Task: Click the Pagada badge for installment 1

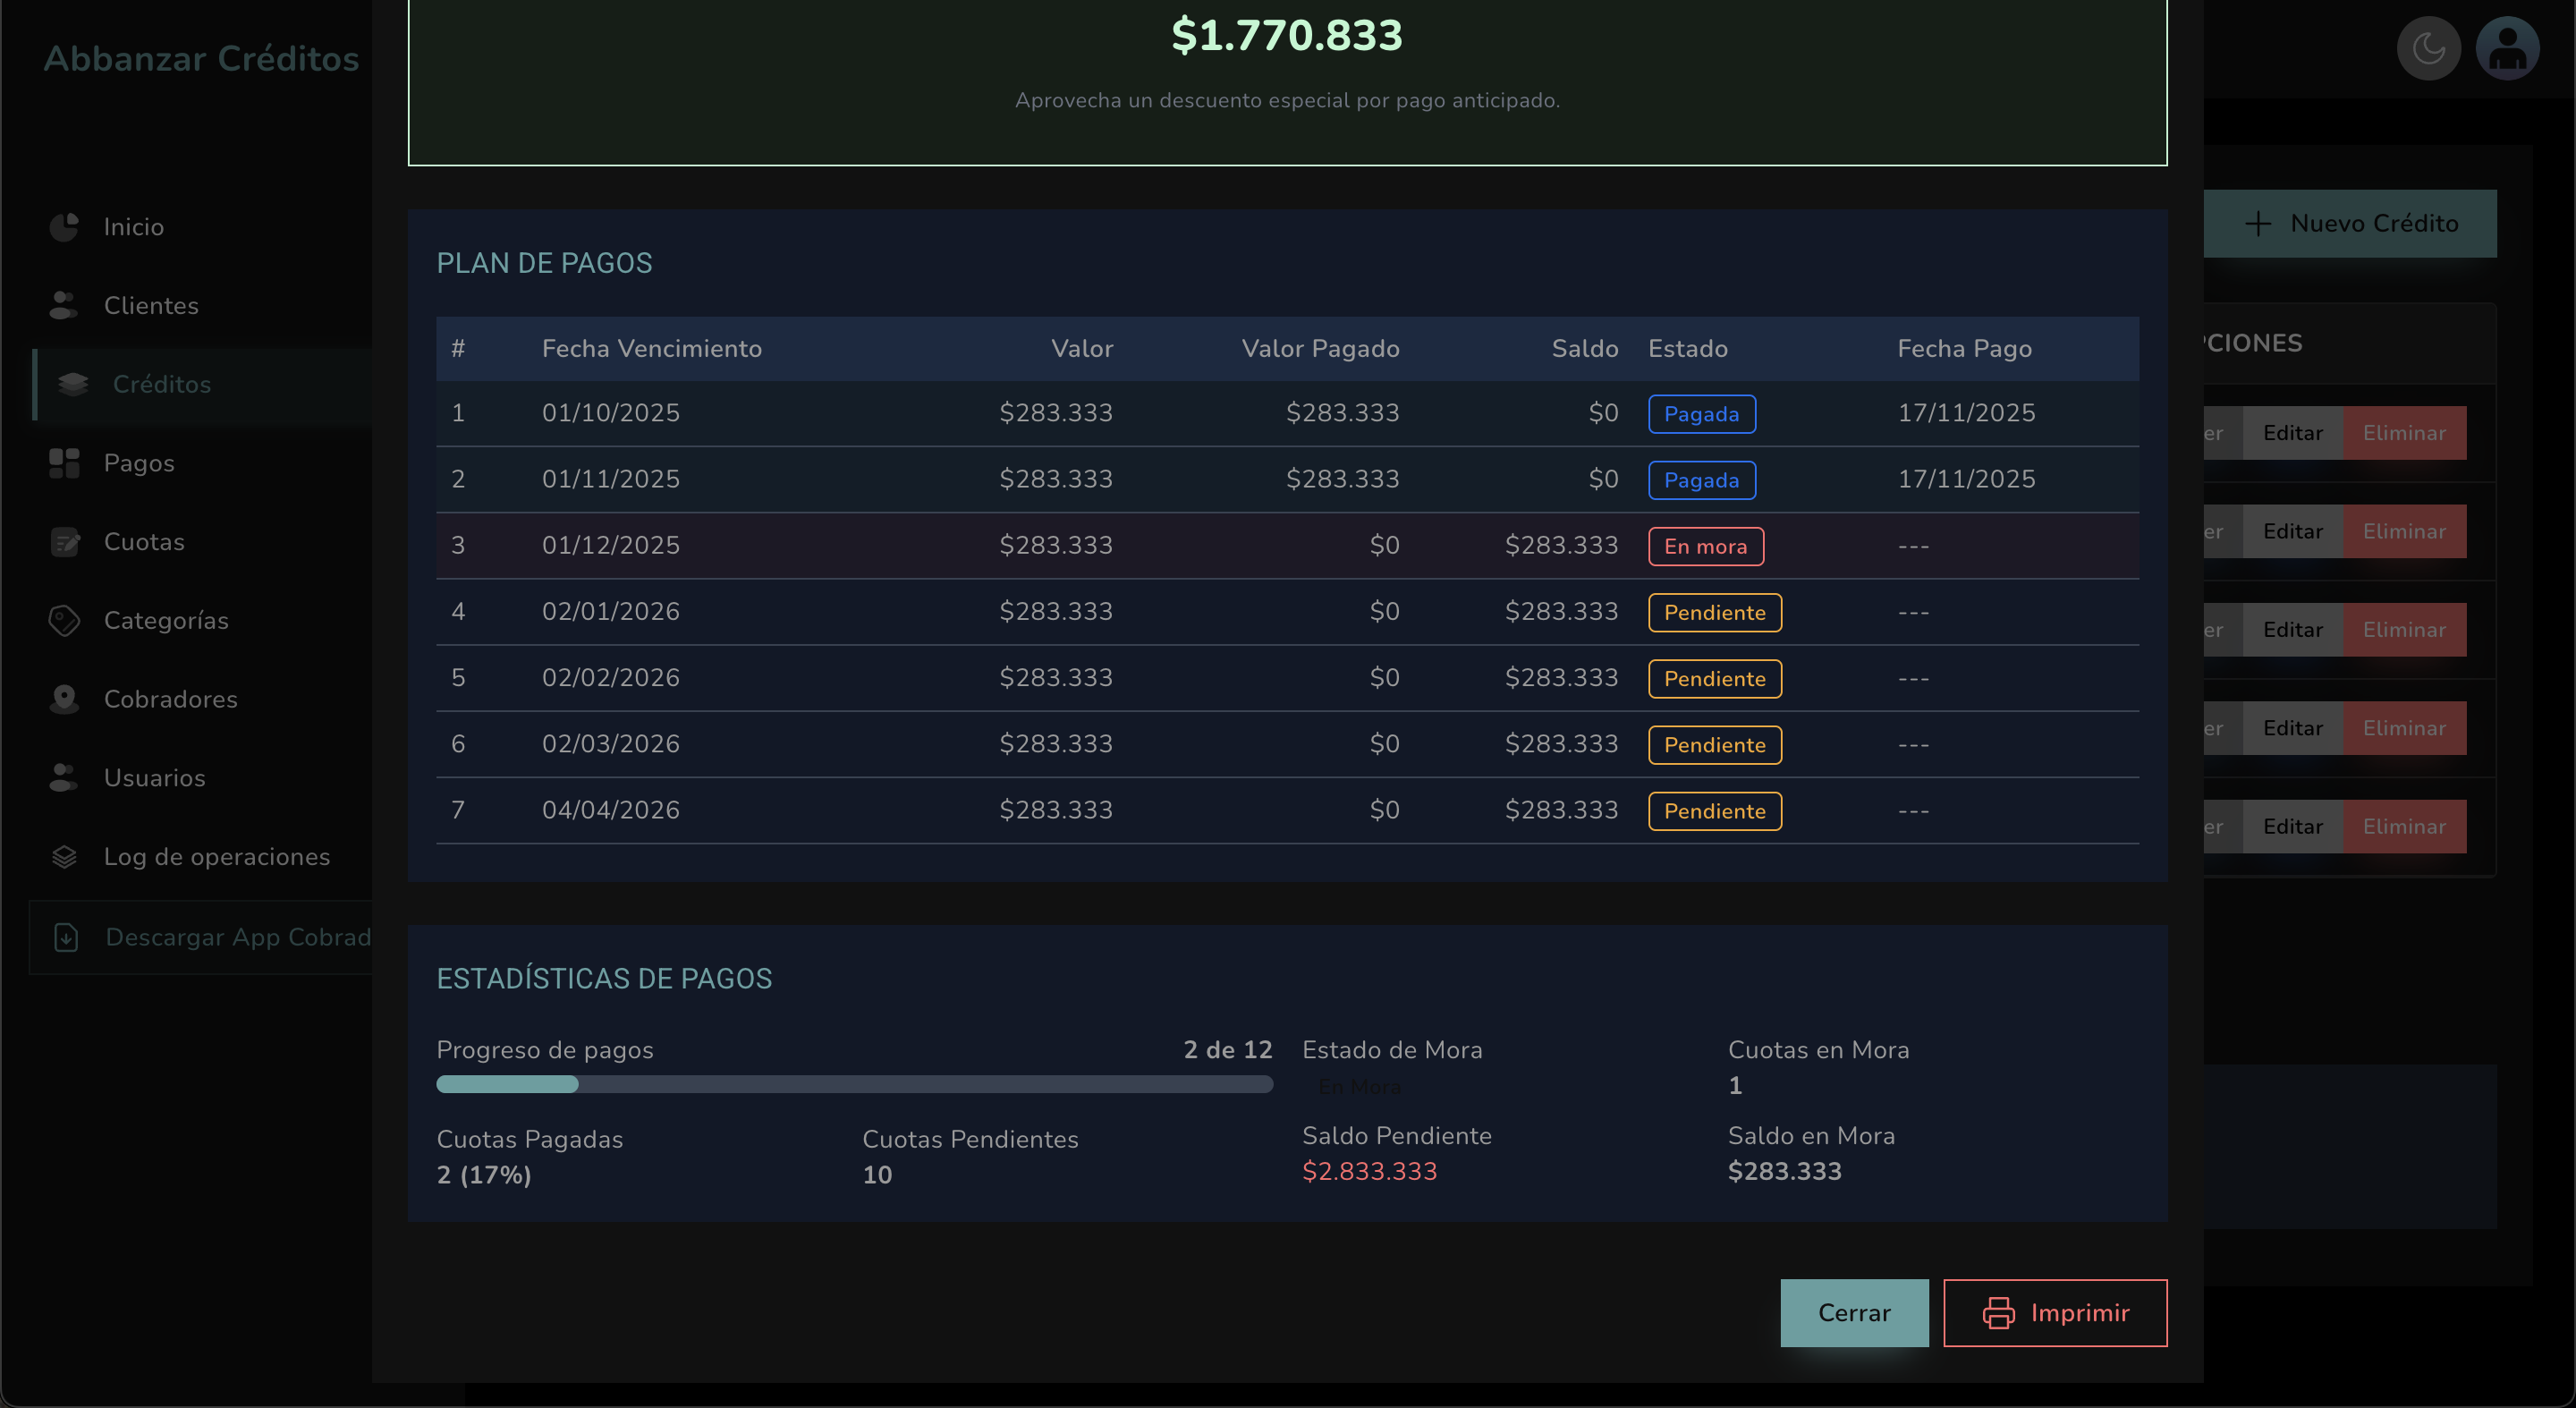Action: [x=1701, y=414]
